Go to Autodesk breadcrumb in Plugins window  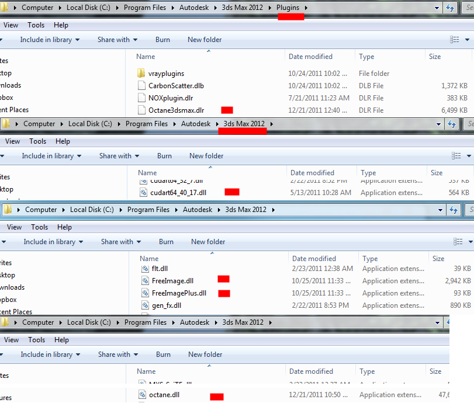pyautogui.click(x=194, y=8)
